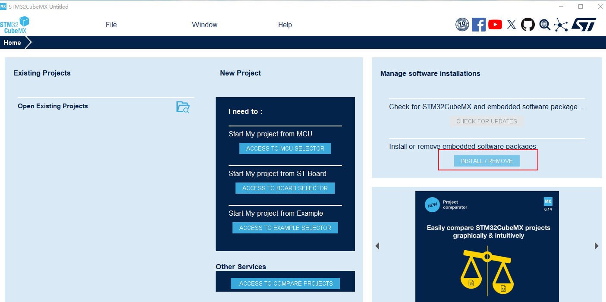606x302 pixels.
Task: Click Manage software installations heading
Action: click(430, 73)
